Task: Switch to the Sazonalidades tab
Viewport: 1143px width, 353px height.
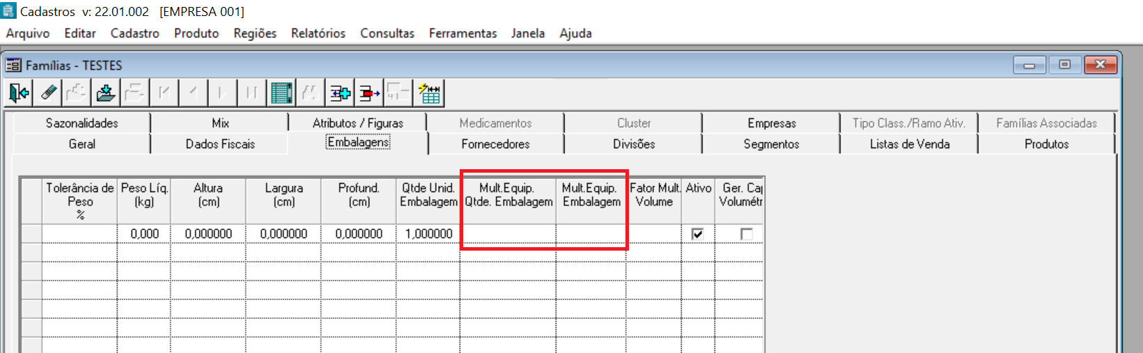Action: (x=81, y=123)
